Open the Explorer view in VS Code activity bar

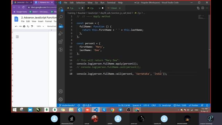tap(61, 9)
